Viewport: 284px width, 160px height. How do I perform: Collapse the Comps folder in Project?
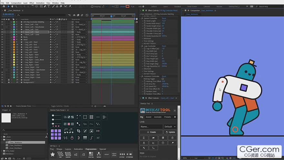tap(2, 140)
